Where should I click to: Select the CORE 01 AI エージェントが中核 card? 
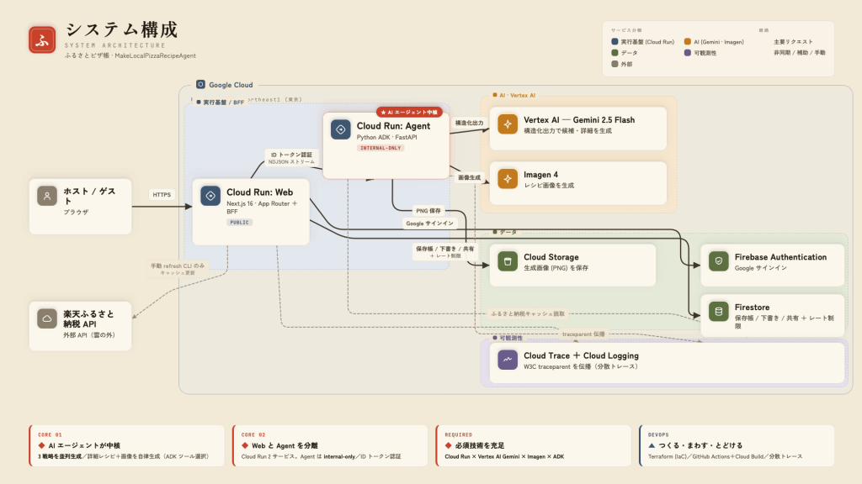tap(126, 445)
